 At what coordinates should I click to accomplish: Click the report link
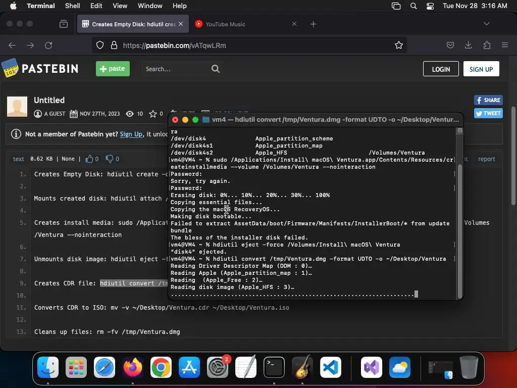[487, 159]
